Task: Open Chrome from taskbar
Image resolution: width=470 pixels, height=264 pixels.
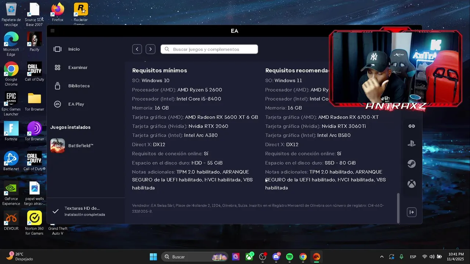Action: coord(303,257)
